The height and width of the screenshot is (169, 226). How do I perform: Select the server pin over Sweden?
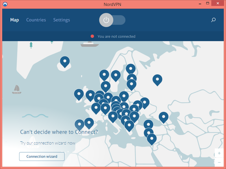click(116, 76)
